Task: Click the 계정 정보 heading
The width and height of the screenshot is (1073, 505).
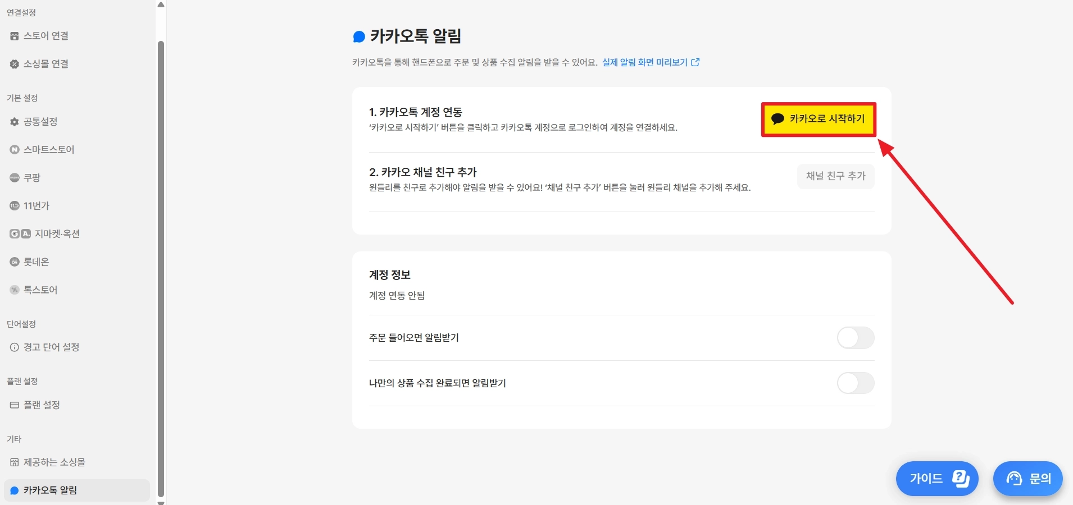Action: [390, 275]
